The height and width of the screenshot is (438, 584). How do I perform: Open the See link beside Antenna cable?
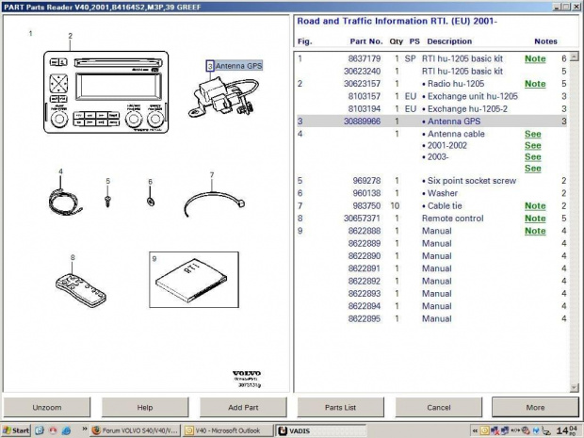(533, 134)
